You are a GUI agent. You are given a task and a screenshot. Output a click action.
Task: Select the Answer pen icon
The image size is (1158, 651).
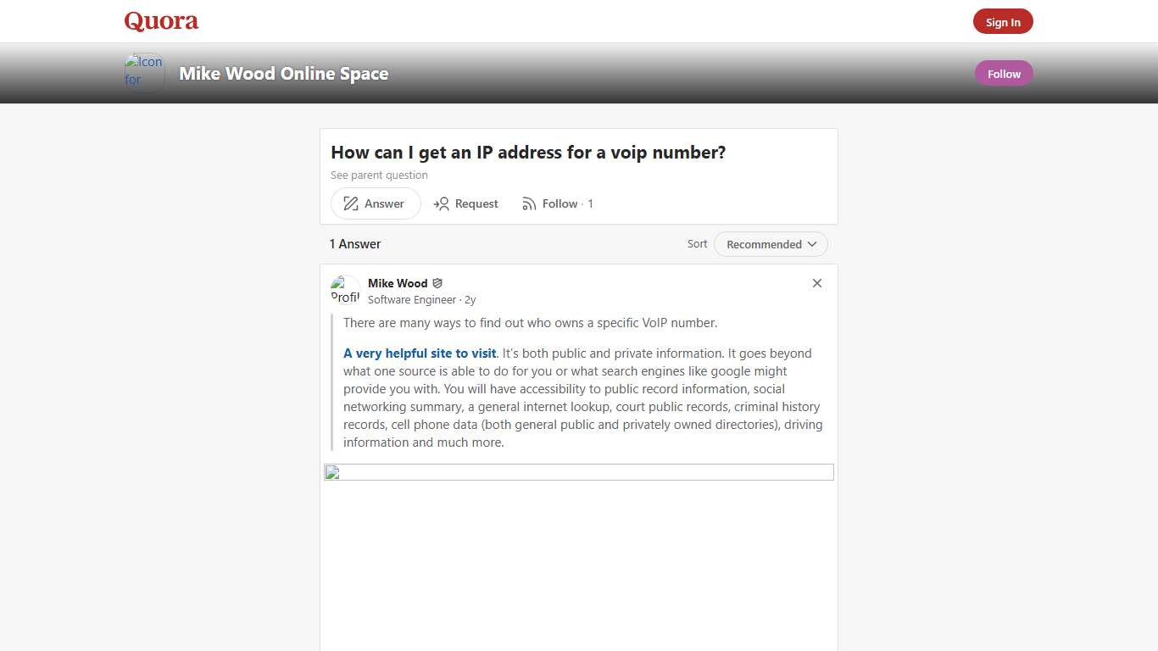tap(350, 203)
